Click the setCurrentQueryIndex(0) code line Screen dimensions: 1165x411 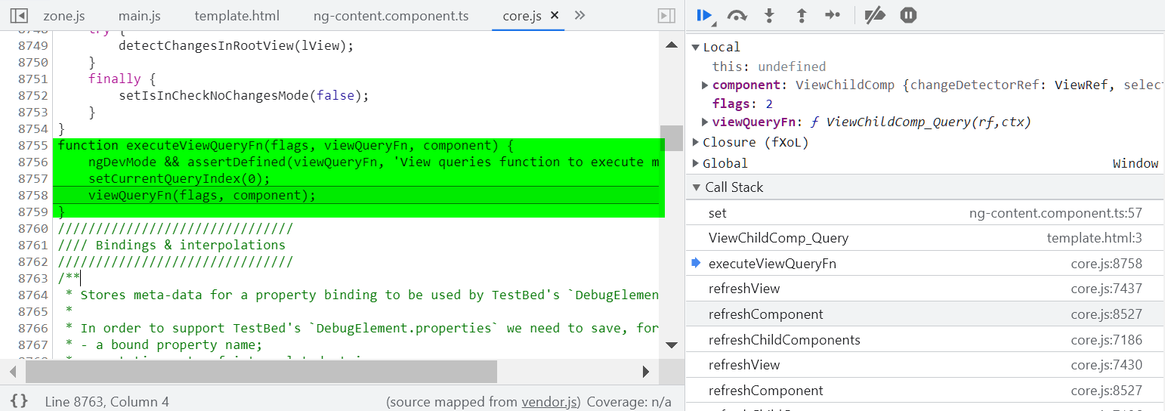coord(179,178)
